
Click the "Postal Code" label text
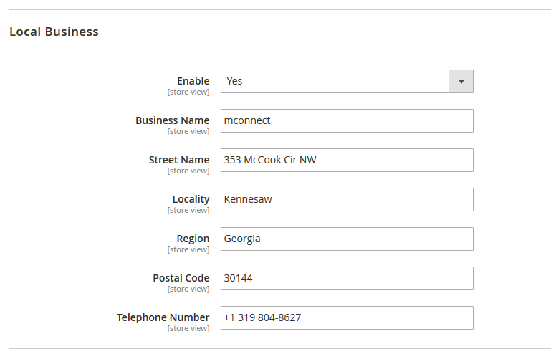[181, 278]
